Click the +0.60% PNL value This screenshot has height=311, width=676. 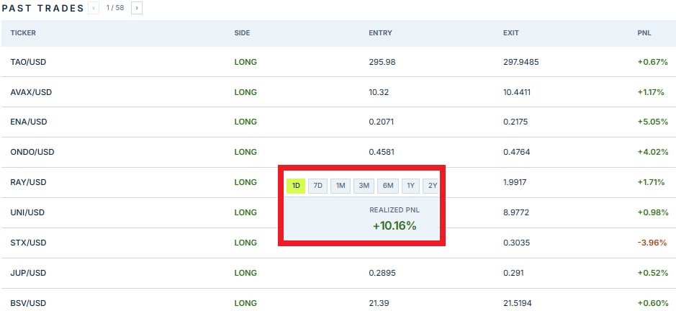653,303
